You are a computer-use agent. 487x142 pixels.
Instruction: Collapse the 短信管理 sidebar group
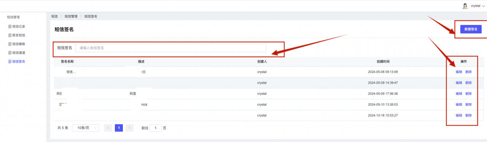tap(14, 17)
